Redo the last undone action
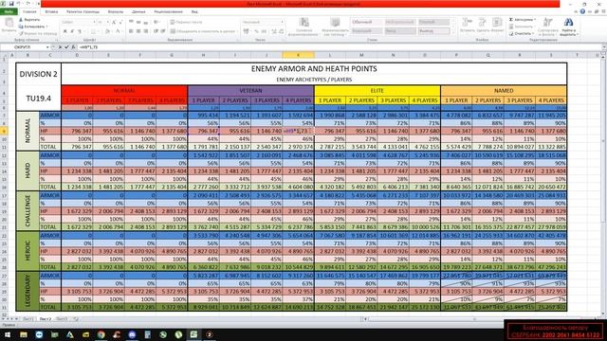 (x=28, y=4)
